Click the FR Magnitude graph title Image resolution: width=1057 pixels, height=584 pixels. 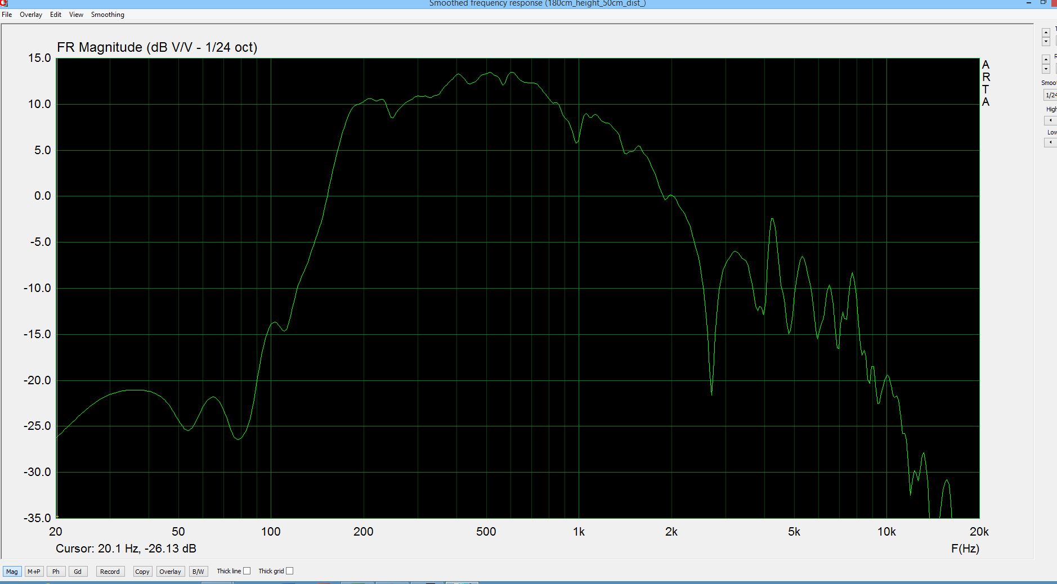pyautogui.click(x=157, y=47)
